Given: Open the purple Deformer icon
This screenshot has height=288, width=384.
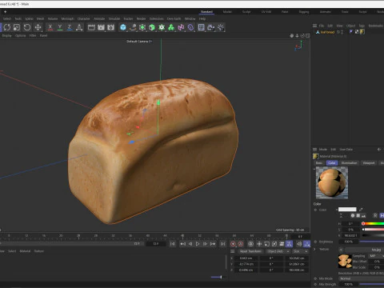Looking at the screenshot, I should coord(190,27).
